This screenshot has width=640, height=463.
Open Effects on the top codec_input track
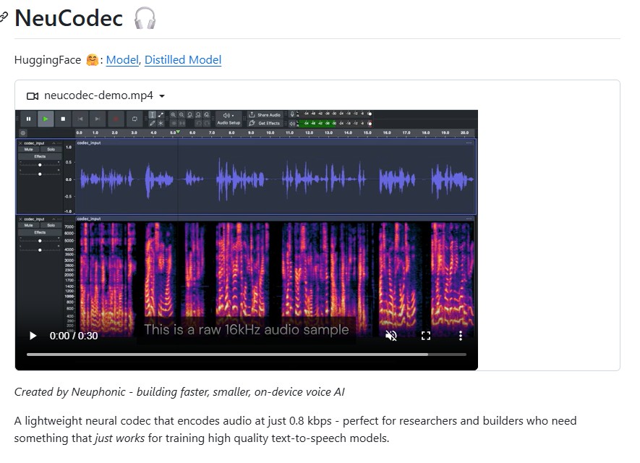coord(40,156)
